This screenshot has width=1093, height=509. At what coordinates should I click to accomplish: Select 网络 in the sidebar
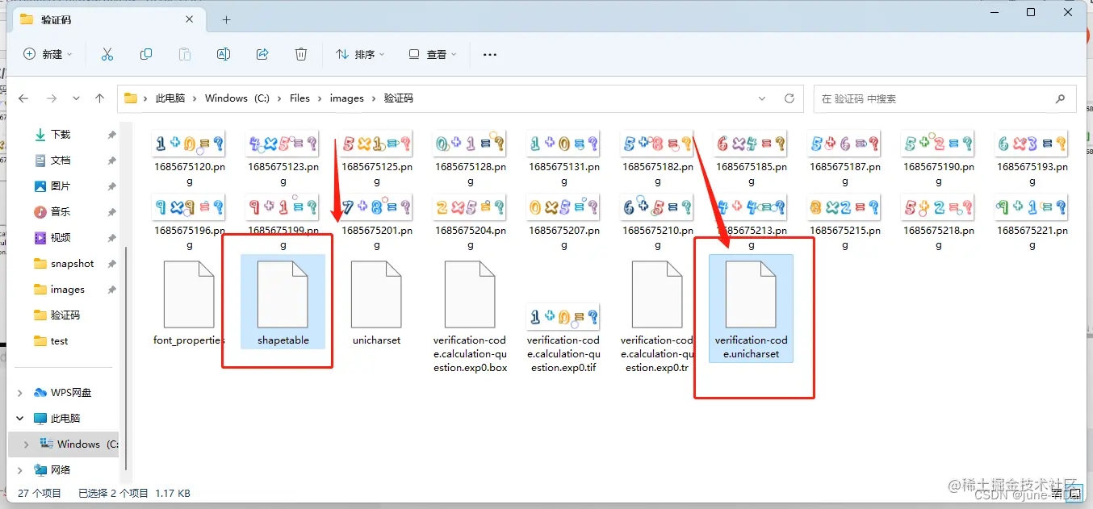[61, 470]
